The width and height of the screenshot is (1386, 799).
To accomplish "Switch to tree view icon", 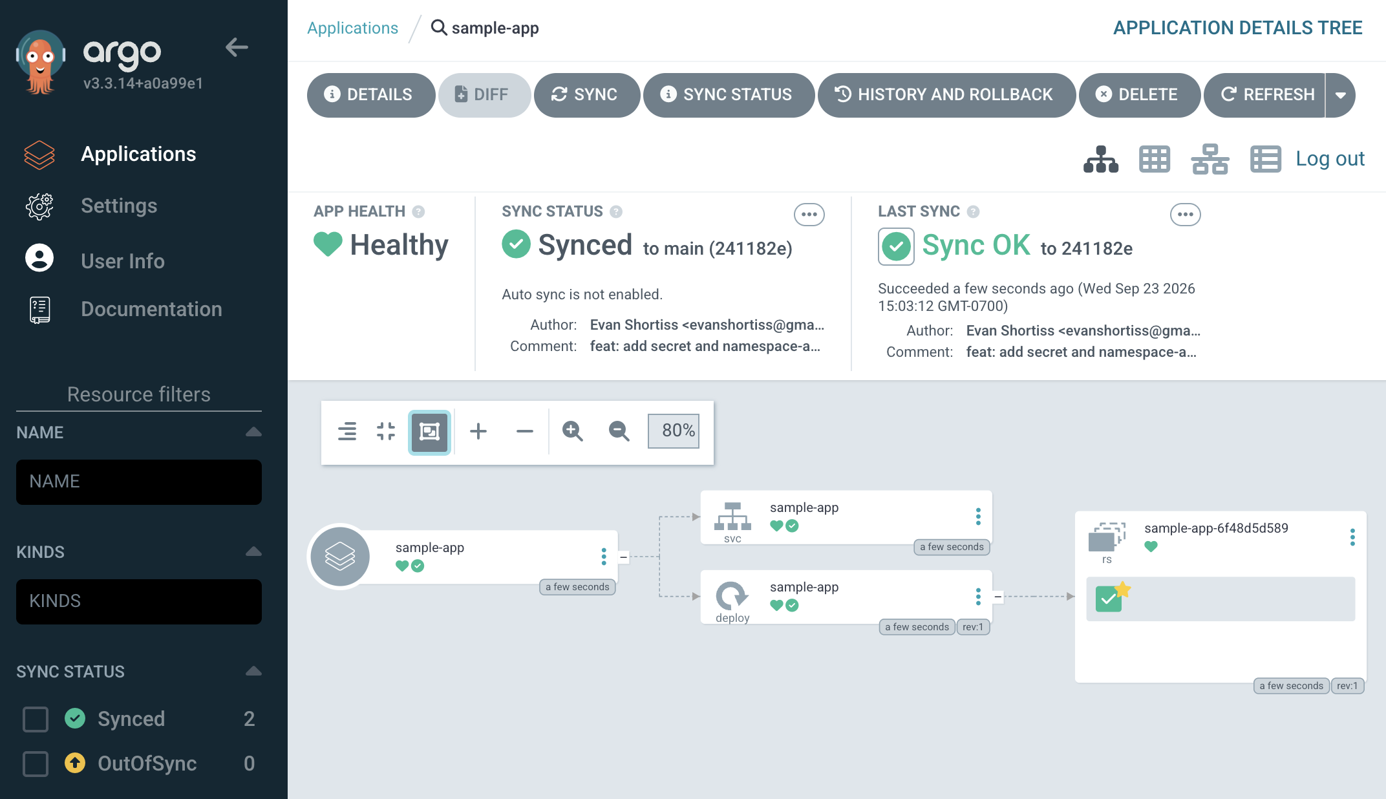I will (x=1101, y=159).
